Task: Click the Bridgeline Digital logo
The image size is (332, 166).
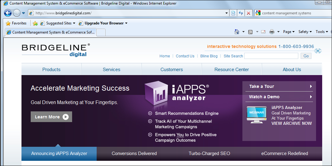Action: pos(56,50)
